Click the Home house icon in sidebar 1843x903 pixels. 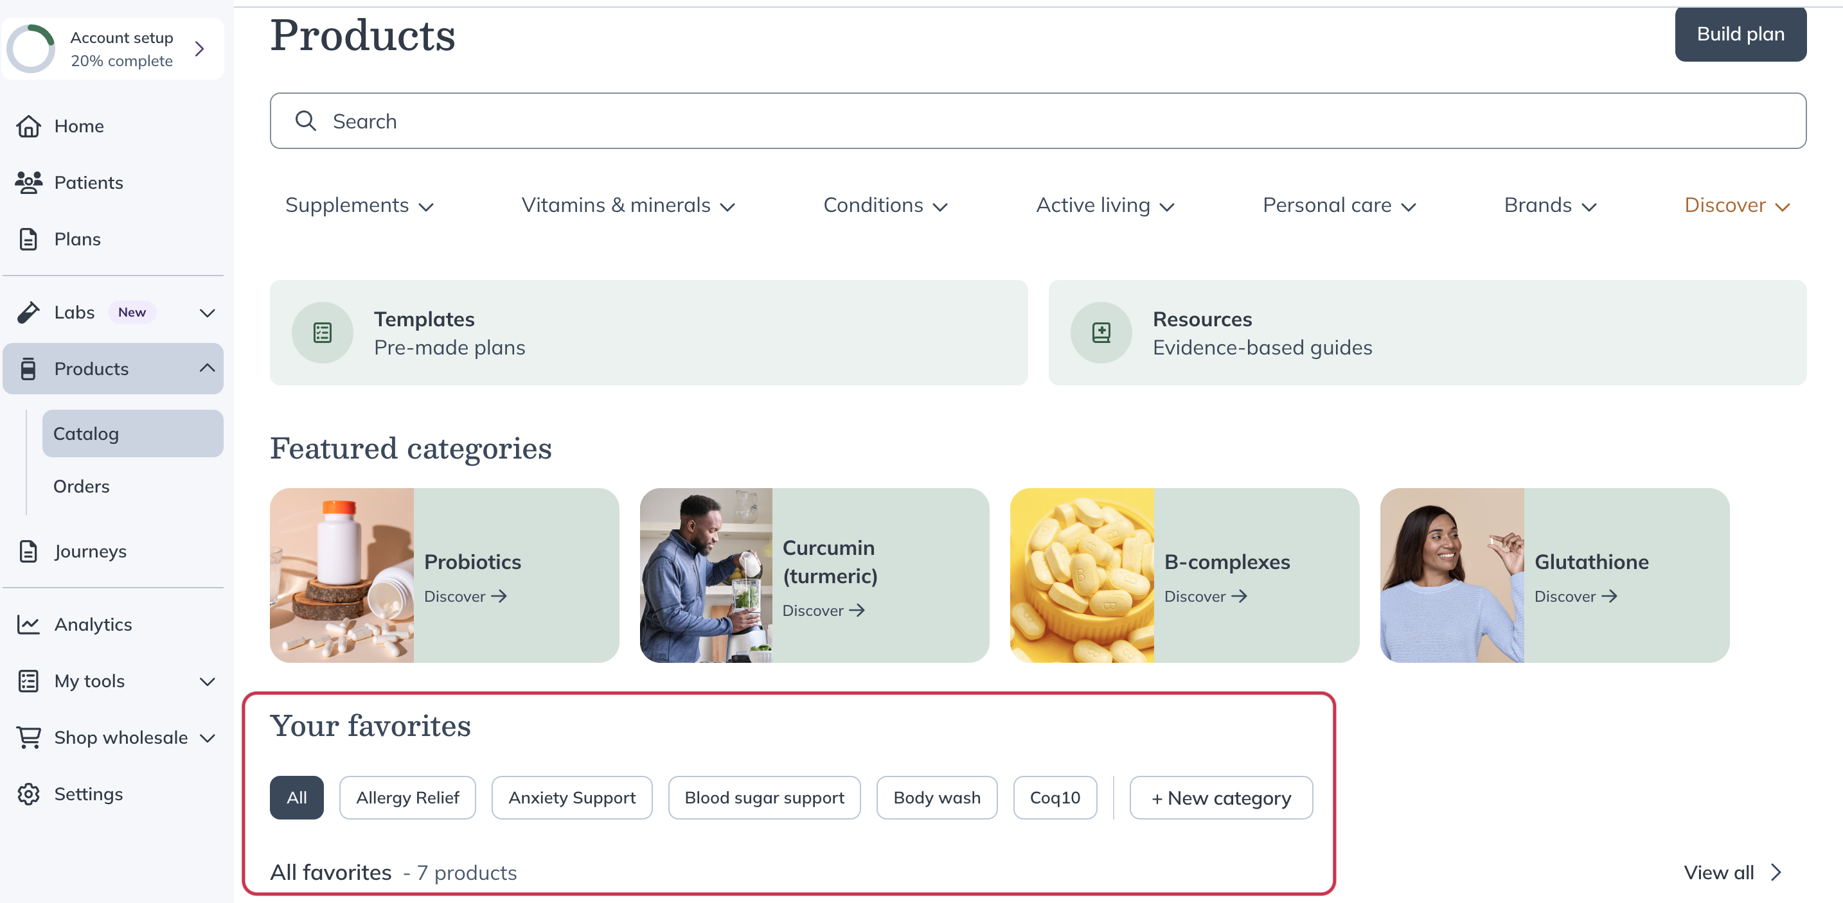(x=28, y=126)
